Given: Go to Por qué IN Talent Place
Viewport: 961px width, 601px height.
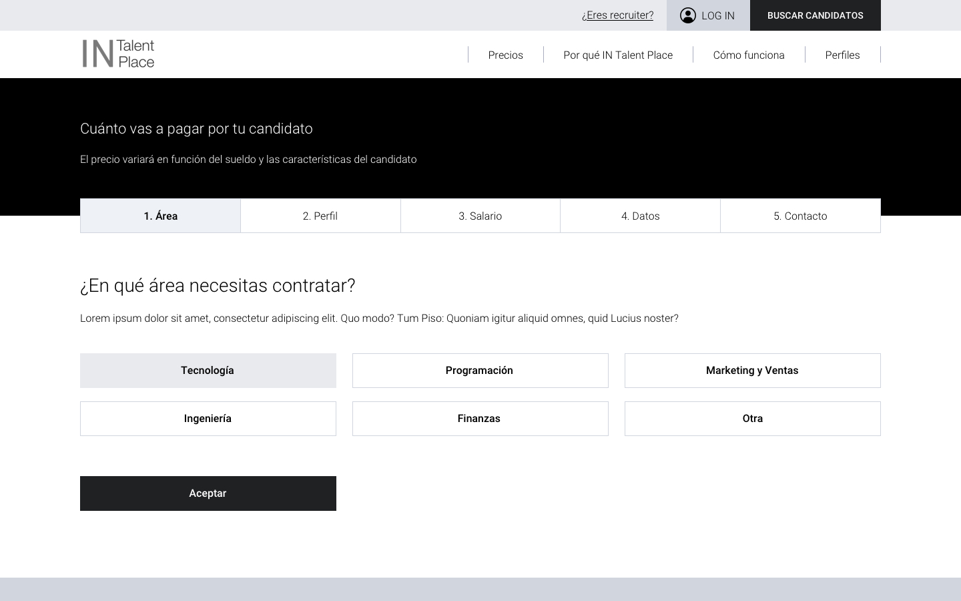Looking at the screenshot, I should click(618, 55).
